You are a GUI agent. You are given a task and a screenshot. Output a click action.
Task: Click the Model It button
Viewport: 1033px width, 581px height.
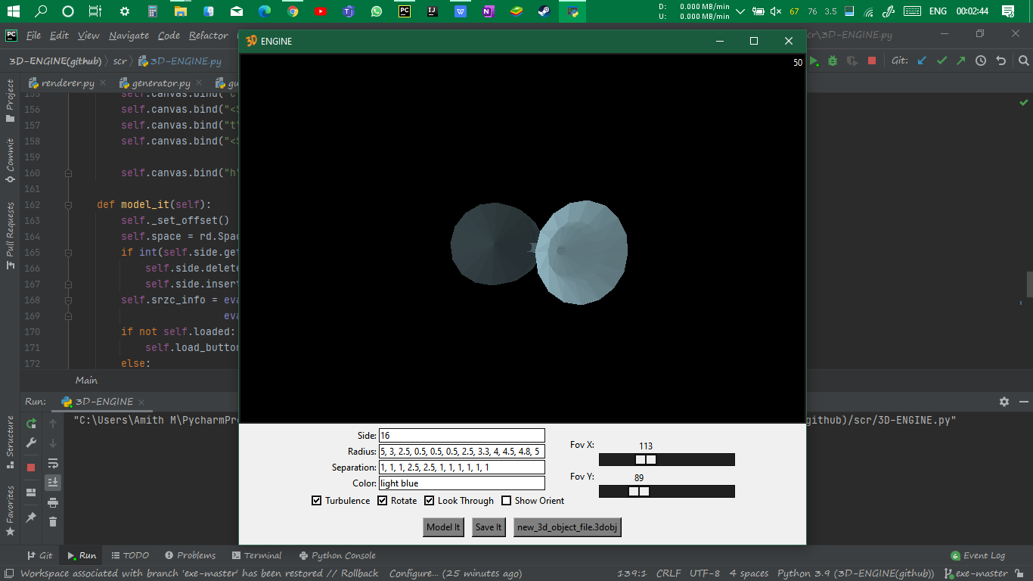(x=443, y=527)
